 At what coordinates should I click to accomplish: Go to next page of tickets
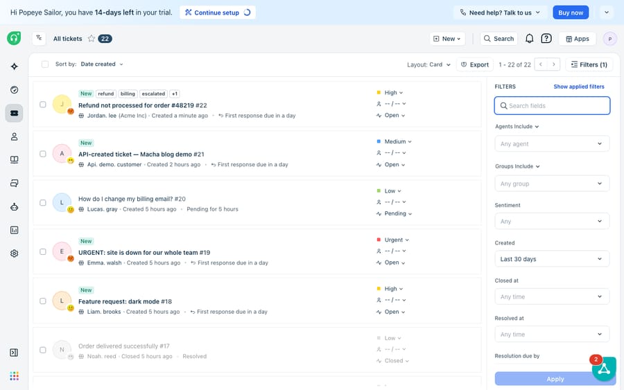point(553,64)
